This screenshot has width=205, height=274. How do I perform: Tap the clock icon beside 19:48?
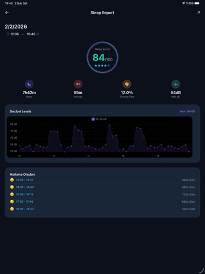pyautogui.click(x=38, y=34)
